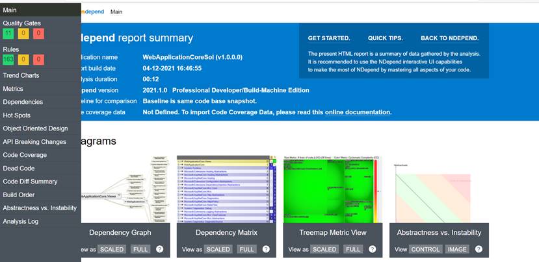View Abstractness vs. Instability CONTROL
This screenshot has width=539, height=262.
tap(425, 249)
